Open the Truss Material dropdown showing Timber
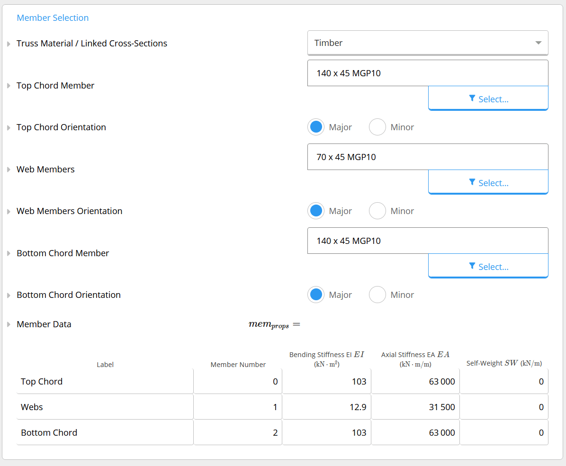Screen dimensions: 566x466 427,43
